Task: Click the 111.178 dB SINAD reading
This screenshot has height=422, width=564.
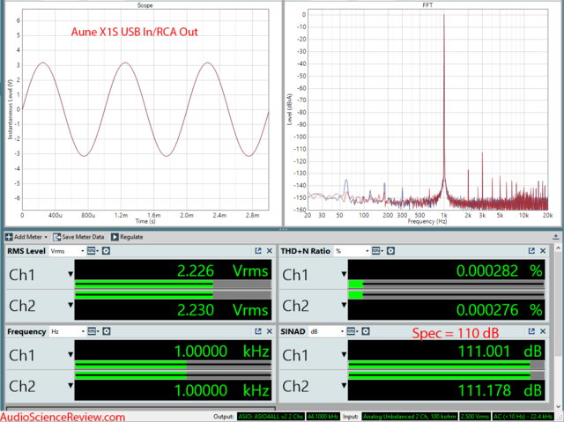Action: pos(500,390)
